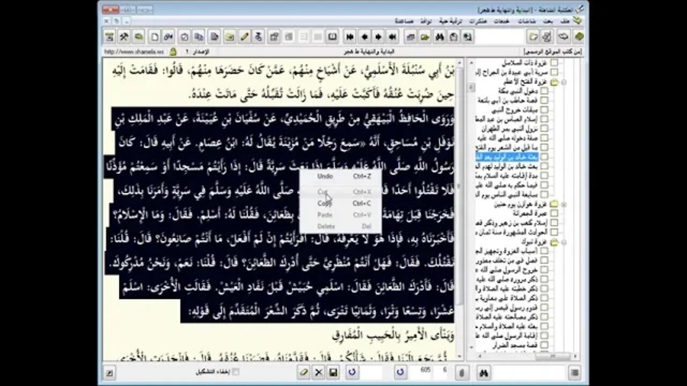Click the yellow envelope folder toolbar icon

point(230,37)
